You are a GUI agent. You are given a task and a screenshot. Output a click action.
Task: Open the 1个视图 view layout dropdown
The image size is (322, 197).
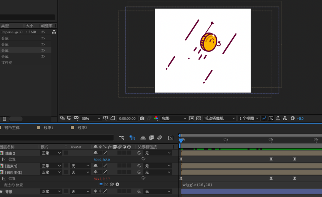[249, 118]
